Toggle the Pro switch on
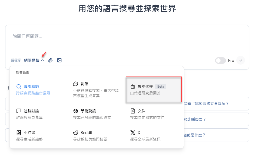 [x=220, y=61]
